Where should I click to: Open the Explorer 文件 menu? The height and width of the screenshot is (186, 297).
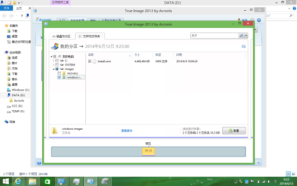pos(6,8)
